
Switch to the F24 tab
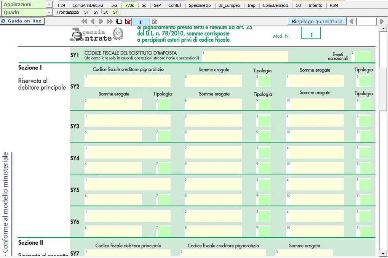pyautogui.click(x=61, y=5)
